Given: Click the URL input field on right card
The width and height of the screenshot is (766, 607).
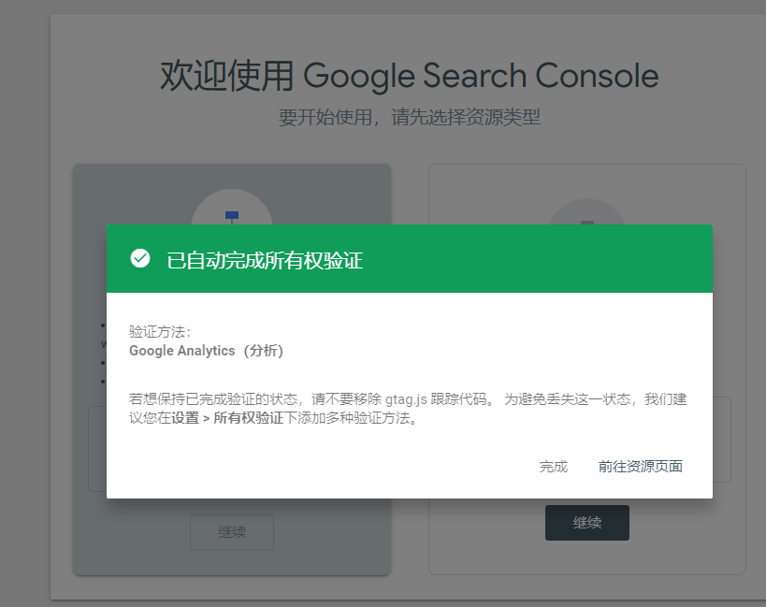Looking at the screenshot, I should tap(721, 440).
